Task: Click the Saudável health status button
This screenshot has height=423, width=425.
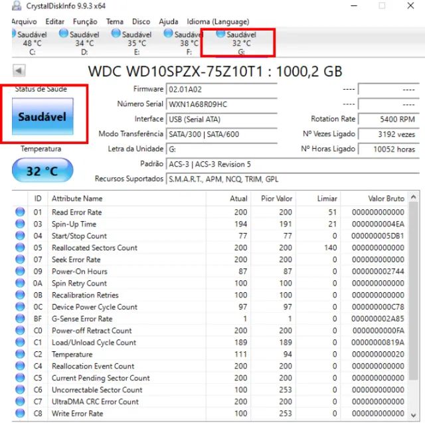Action: (42, 116)
